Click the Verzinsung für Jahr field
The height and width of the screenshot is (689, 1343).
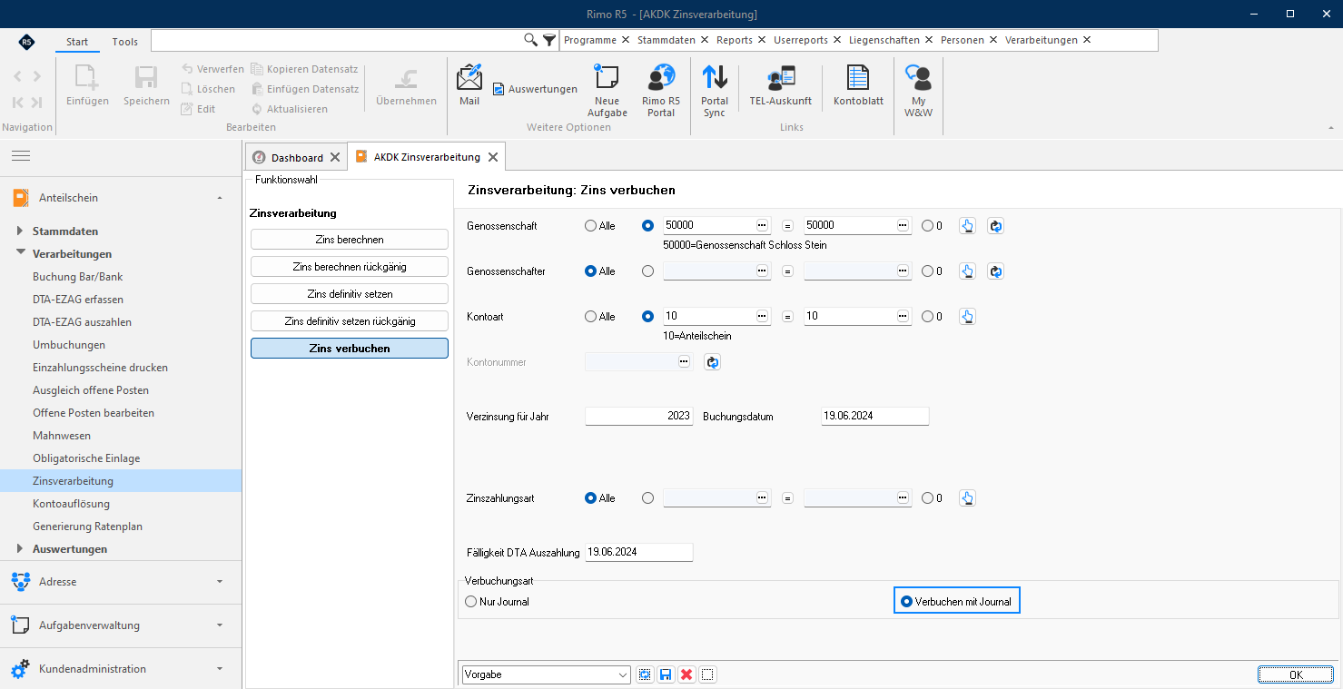click(639, 416)
